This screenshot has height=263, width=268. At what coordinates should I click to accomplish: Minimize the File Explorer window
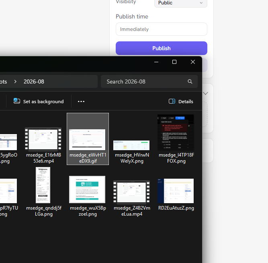(156, 62)
